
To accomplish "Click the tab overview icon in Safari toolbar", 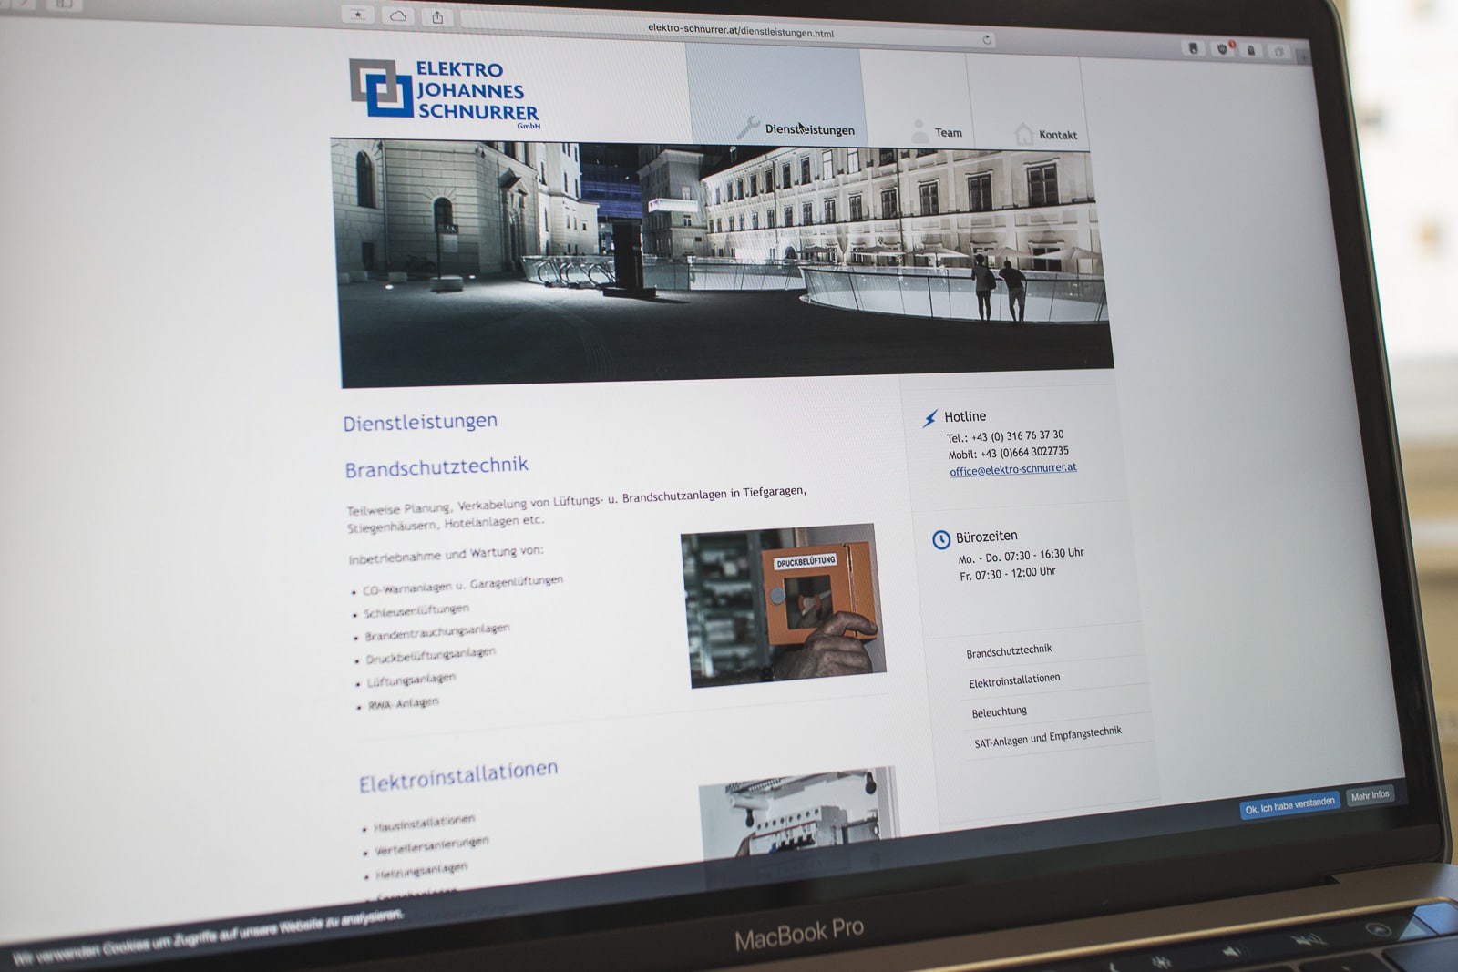I will 1279,52.
